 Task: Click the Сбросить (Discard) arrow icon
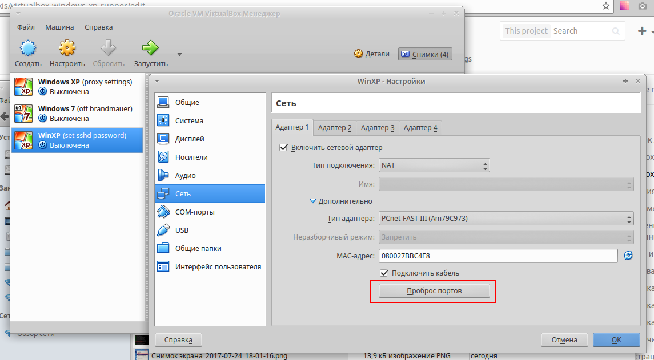click(108, 48)
